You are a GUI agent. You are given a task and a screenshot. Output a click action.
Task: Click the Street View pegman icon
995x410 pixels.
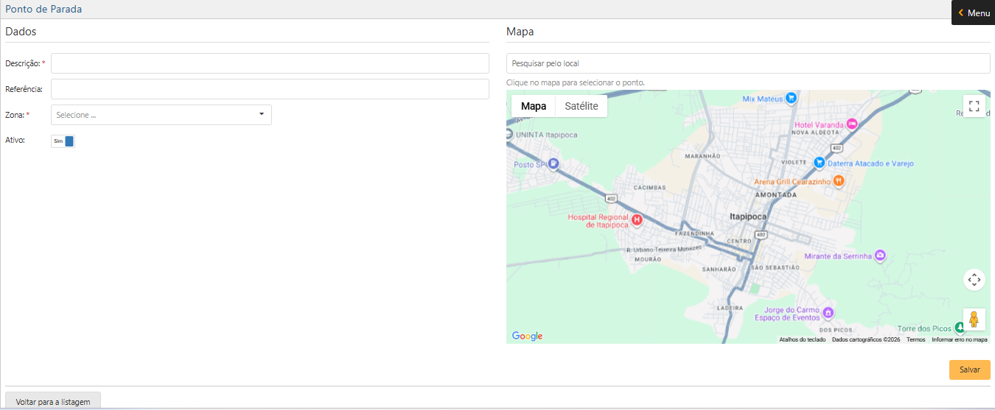tap(974, 319)
